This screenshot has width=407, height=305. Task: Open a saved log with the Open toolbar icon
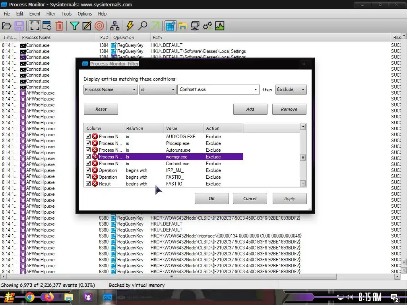pyautogui.click(x=6, y=26)
